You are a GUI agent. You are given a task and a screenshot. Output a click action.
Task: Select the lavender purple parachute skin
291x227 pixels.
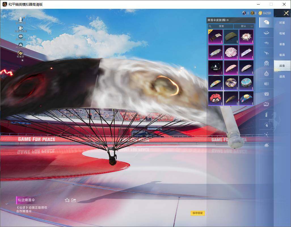246,52
